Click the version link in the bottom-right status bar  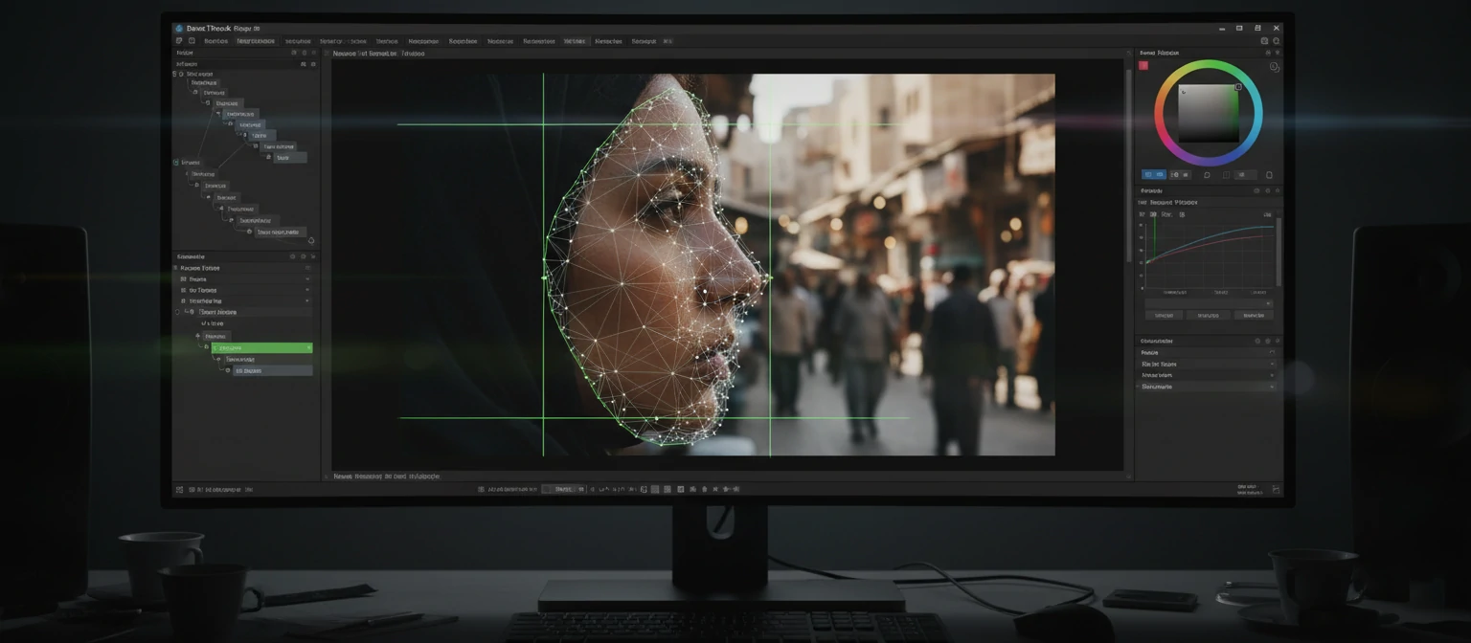coord(1248,488)
